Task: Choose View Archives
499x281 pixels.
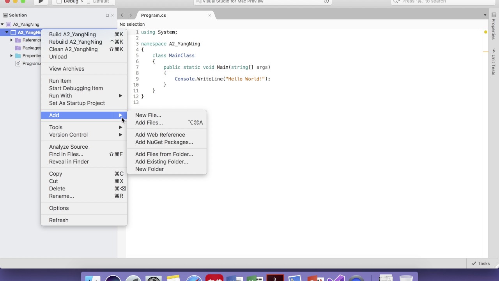Action: click(84, 69)
